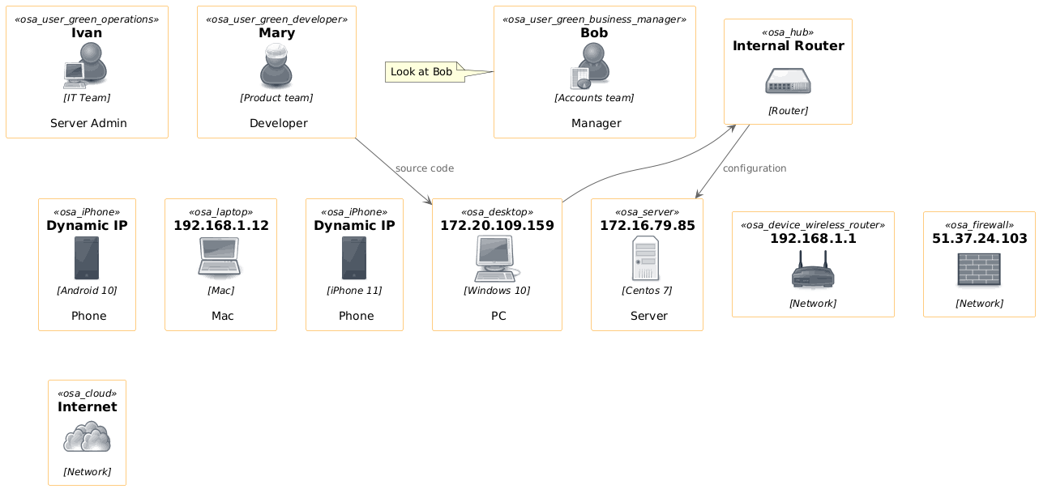The image size is (1039, 489).
Task: Select the Mac laptop icon
Action: (220, 258)
